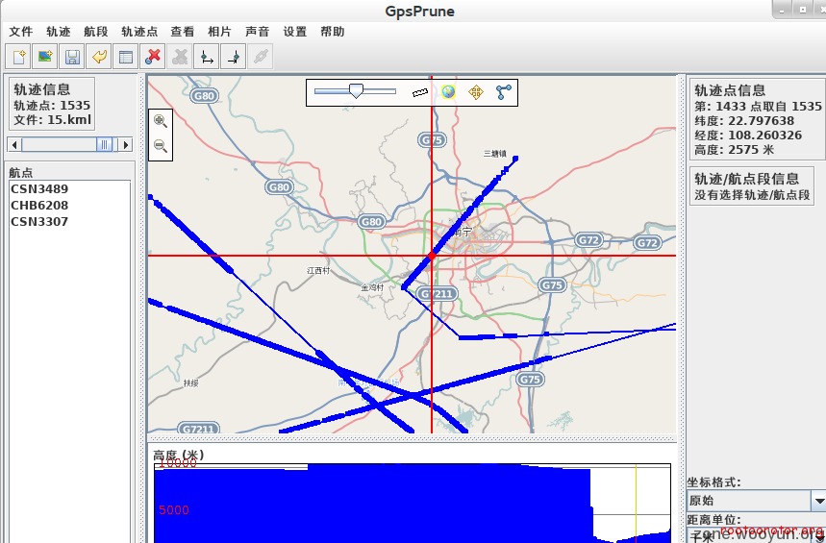This screenshot has width=826, height=543.
Task: Open the 轨迹点 menu
Action: pyautogui.click(x=139, y=32)
